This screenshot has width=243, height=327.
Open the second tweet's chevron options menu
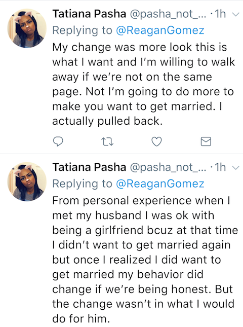pyautogui.click(x=236, y=168)
